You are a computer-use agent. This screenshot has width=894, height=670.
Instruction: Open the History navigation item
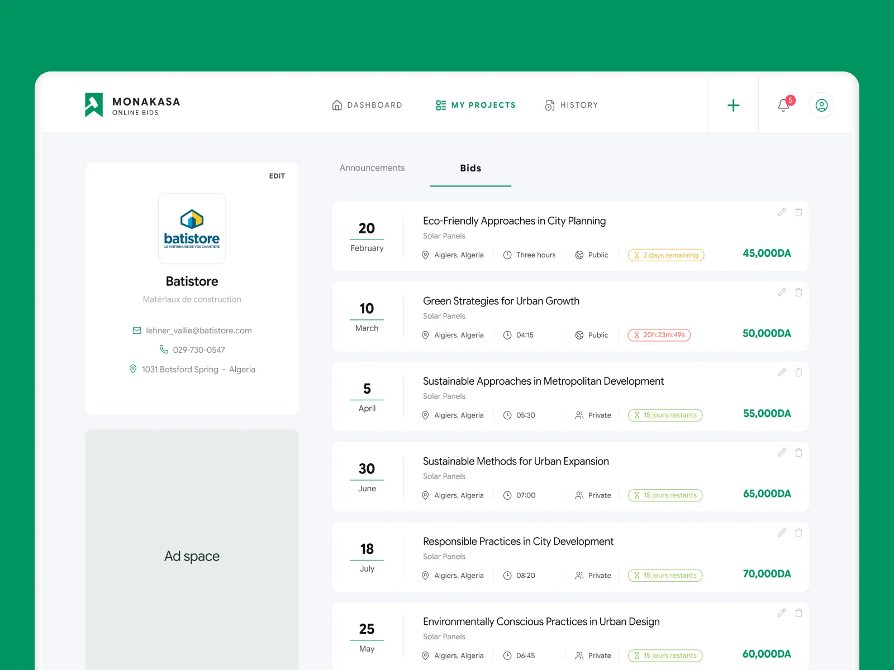point(572,105)
